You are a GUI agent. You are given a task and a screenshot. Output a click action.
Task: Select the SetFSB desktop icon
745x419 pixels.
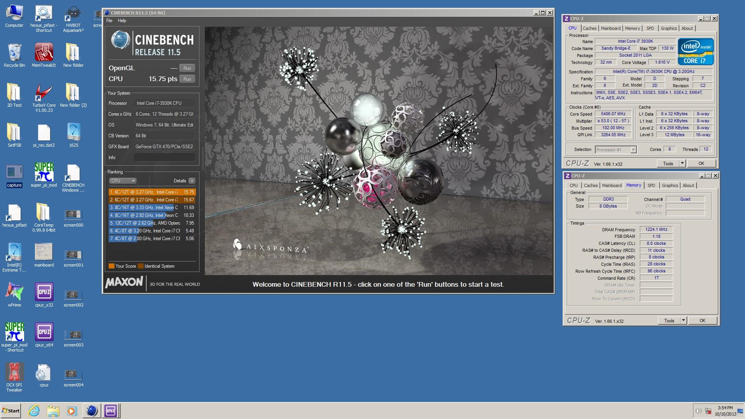[14, 135]
